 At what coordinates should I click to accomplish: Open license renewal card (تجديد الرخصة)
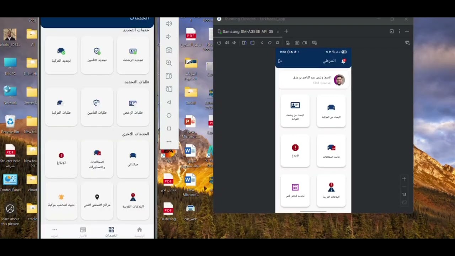133,55
